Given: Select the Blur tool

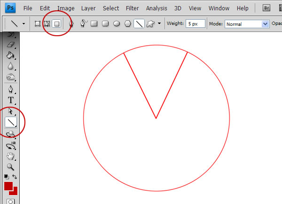Looking at the screenshot, I should coord(10,66).
